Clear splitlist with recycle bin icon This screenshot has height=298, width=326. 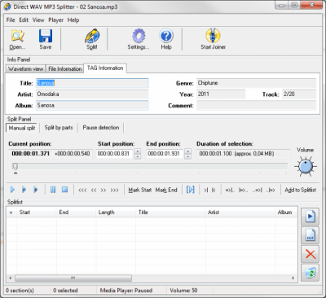(311, 273)
